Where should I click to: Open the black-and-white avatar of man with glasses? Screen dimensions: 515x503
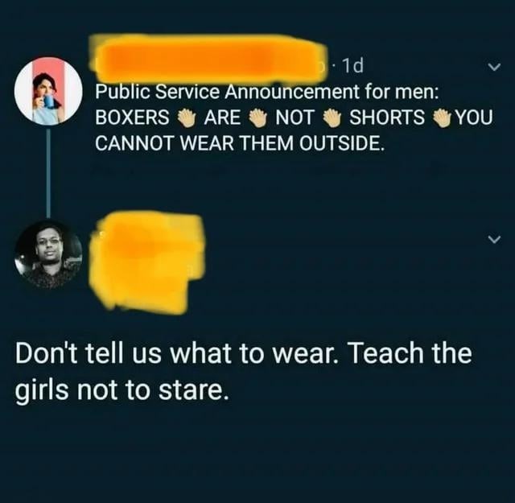click(x=48, y=254)
